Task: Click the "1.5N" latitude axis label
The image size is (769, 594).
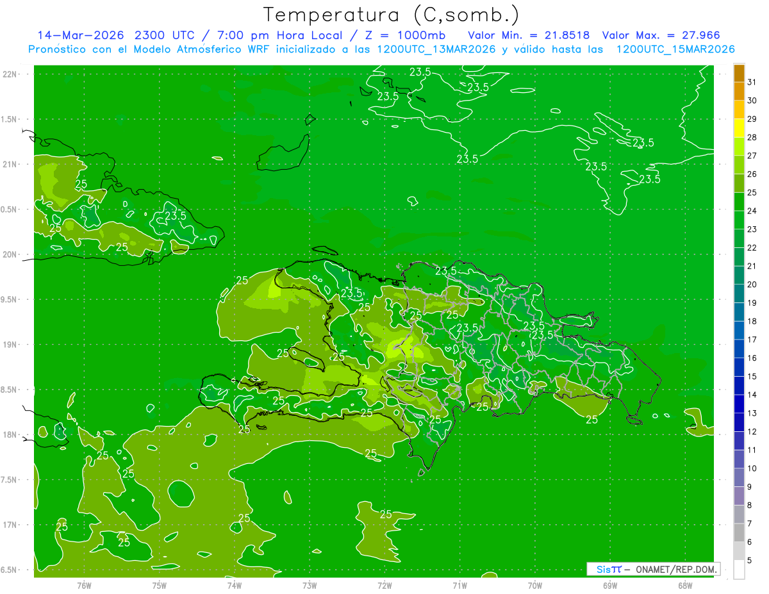Action: coord(10,119)
